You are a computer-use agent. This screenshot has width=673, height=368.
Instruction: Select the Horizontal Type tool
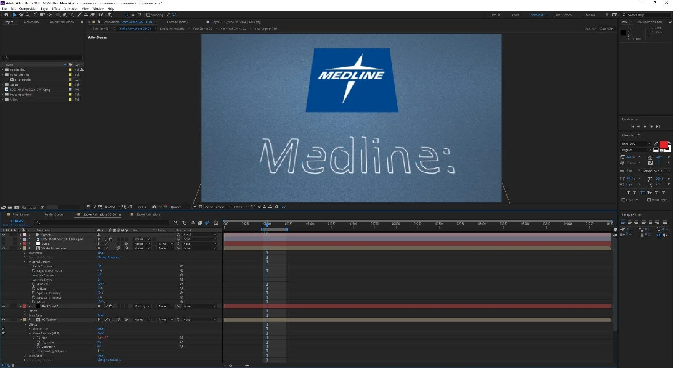71,15
